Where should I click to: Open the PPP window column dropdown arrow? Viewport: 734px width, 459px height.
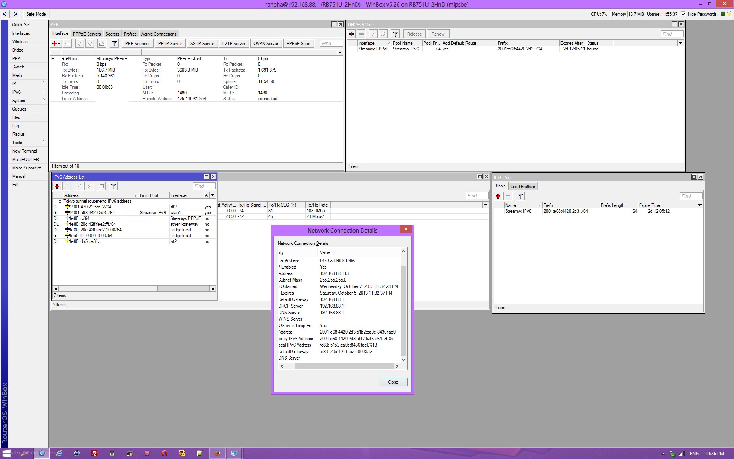tap(339, 52)
